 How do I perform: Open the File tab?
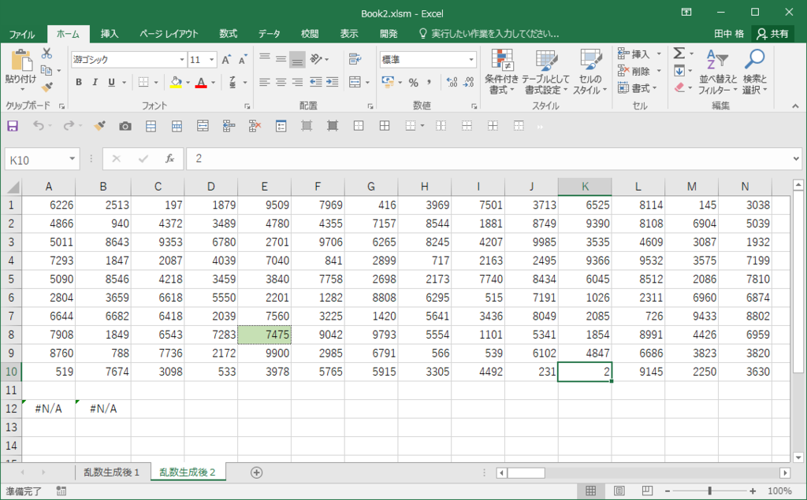coord(21,34)
